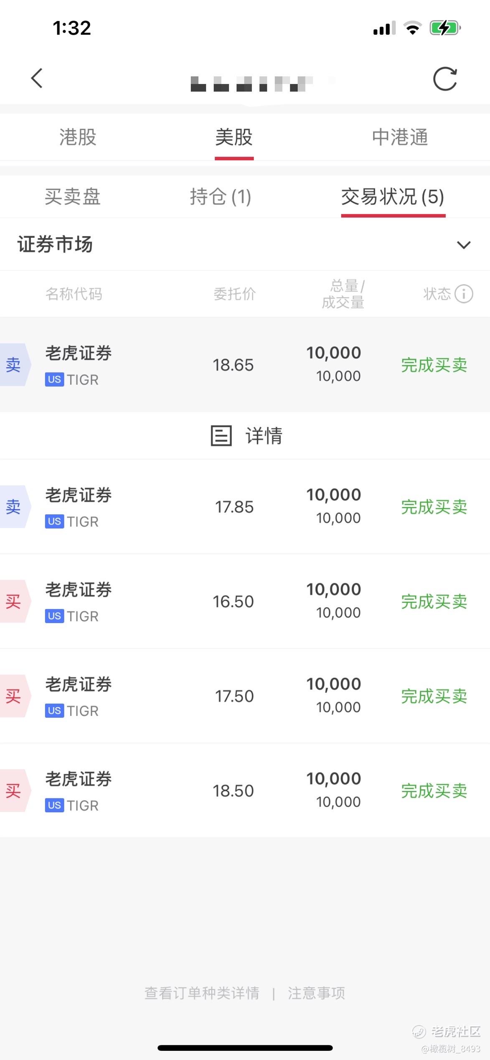Screen dimensions: 490x1060
Task: Open the 买卖盘 tab
Action: pos(73,196)
